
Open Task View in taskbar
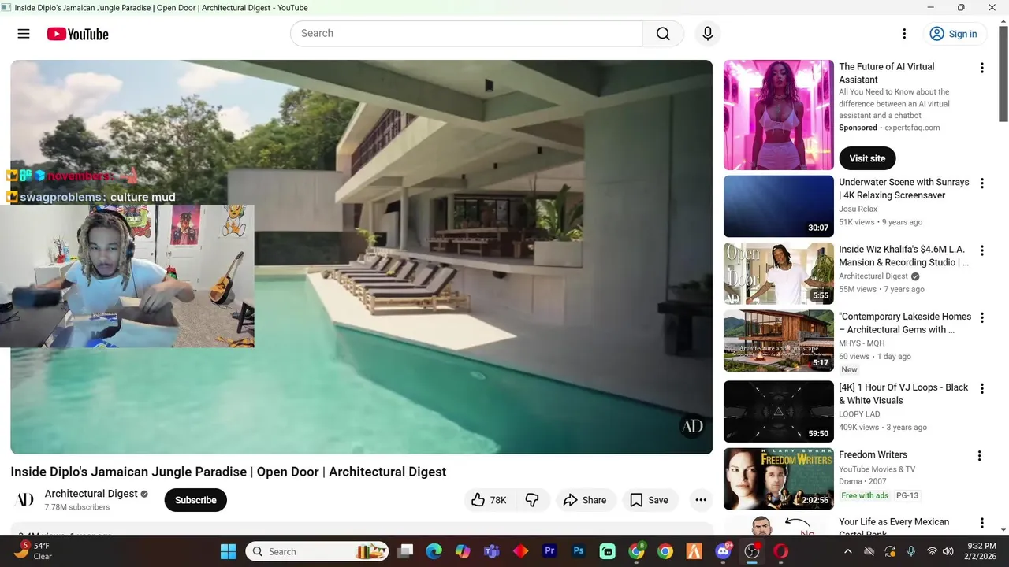pos(405,551)
